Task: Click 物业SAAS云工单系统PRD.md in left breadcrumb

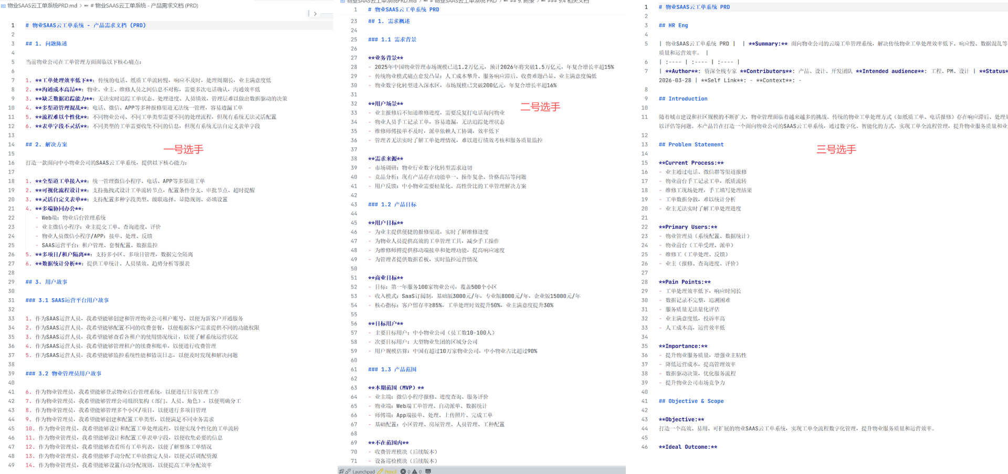Action: pyautogui.click(x=42, y=6)
